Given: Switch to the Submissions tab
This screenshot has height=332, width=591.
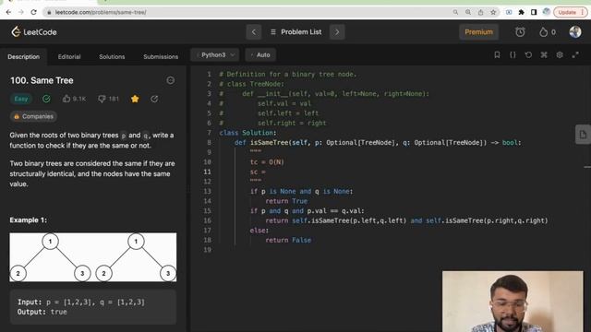Looking at the screenshot, I should 161,57.
